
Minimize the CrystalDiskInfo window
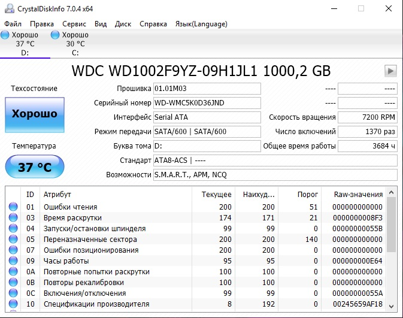pos(334,8)
